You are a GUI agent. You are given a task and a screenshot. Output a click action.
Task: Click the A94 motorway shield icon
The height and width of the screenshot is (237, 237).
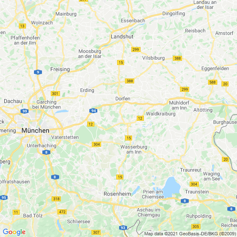coord(93,111)
